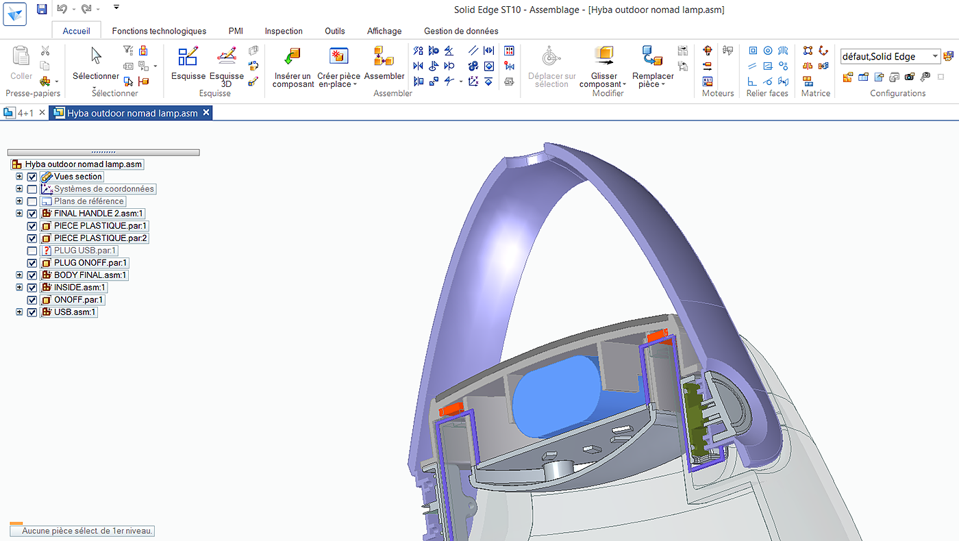
Task: Click the Save disk icon
Action: pos(42,9)
